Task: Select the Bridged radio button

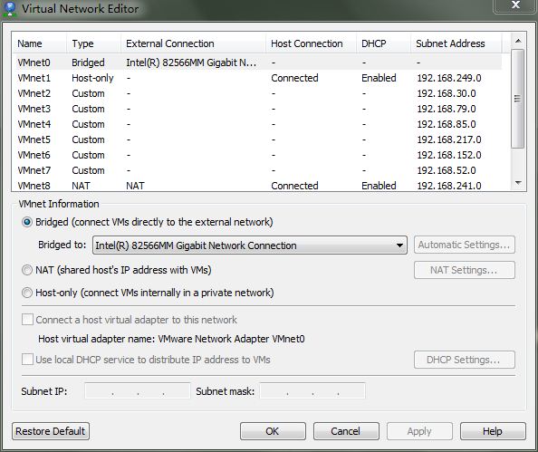Action: coord(27,222)
